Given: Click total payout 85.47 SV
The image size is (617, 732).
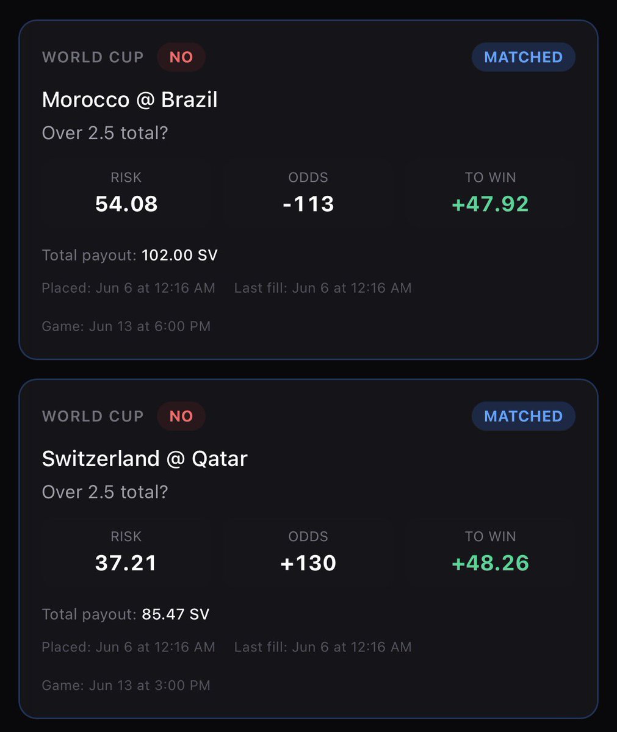Looking at the screenshot, I should pos(126,614).
